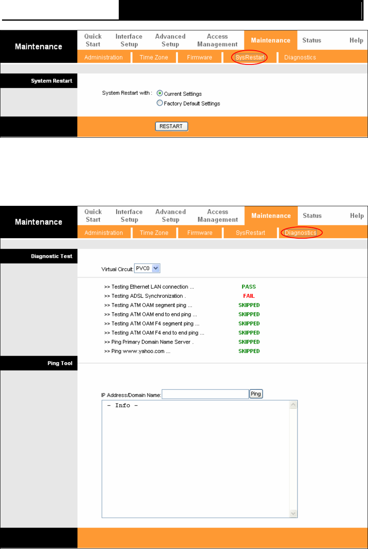Image resolution: width=368 pixels, height=549 pixels.
Task: Click 'Testing ATM OAM segment ping' line
Action: coord(148,305)
